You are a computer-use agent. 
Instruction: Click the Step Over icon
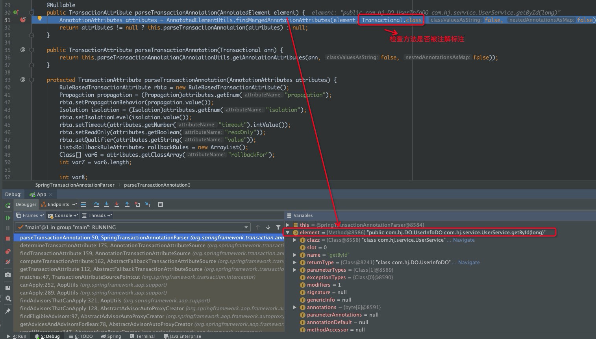click(96, 204)
